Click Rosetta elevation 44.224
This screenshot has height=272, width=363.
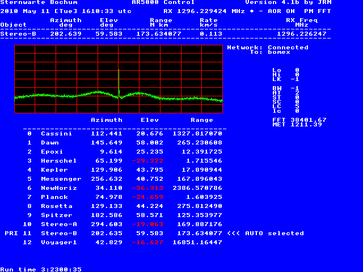pyautogui.click(x=150, y=206)
